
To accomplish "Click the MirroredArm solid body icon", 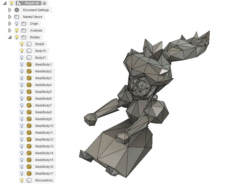I will point(29,180).
